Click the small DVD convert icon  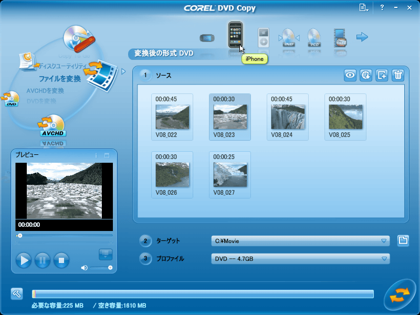10,99
